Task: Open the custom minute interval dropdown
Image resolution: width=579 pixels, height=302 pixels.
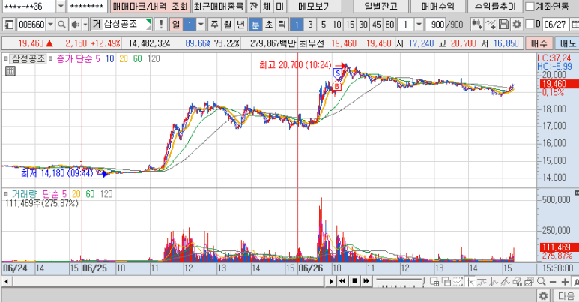Action: tap(419, 25)
